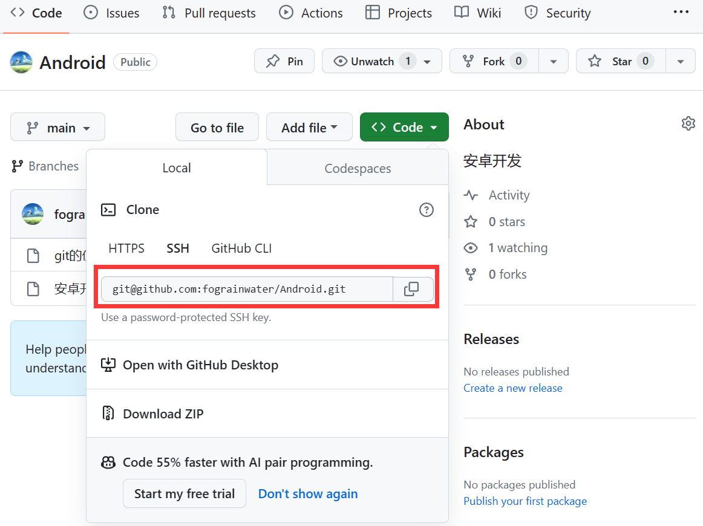Select the SSH clone method

click(178, 248)
